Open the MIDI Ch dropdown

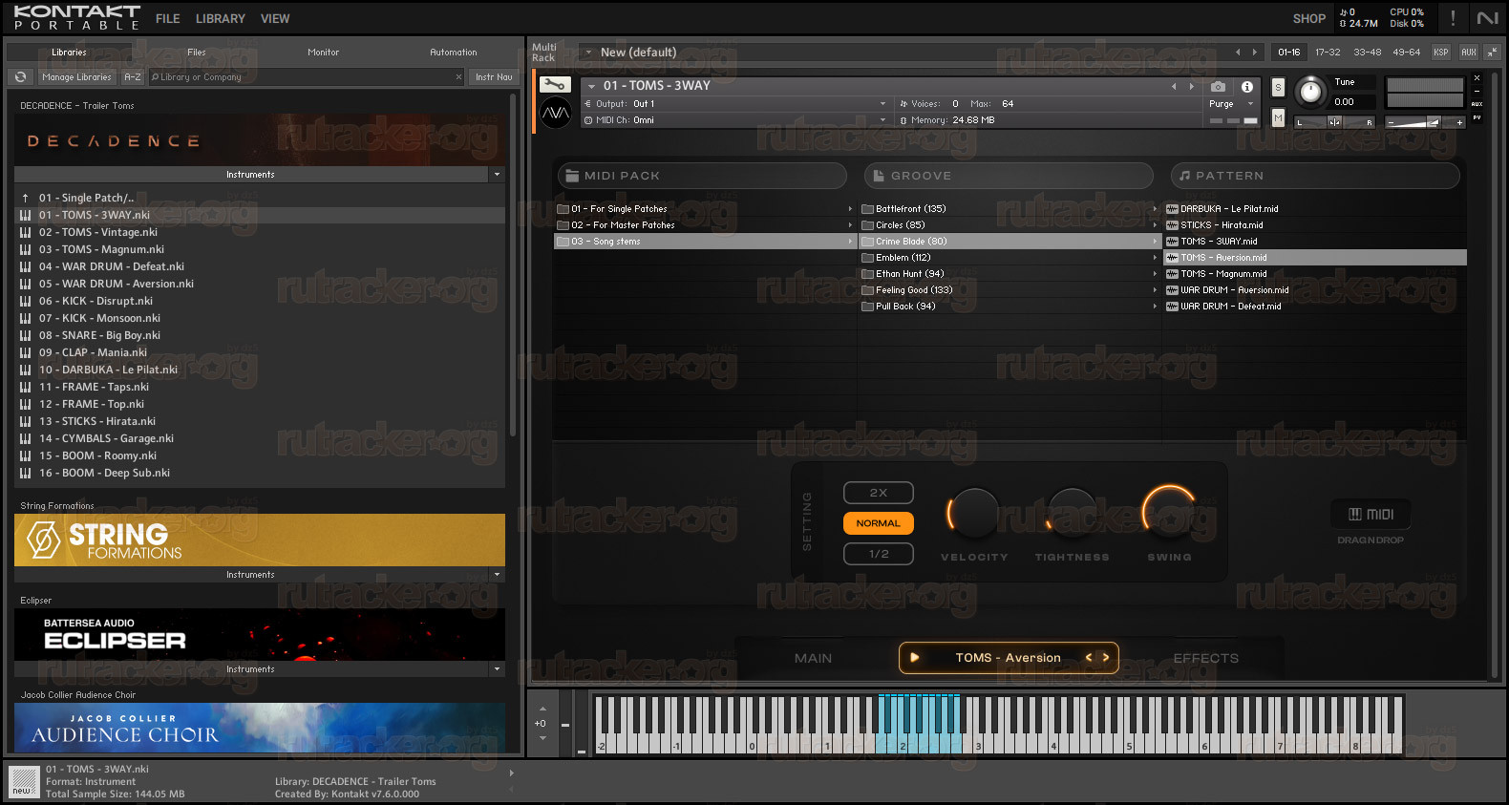pyautogui.click(x=882, y=120)
